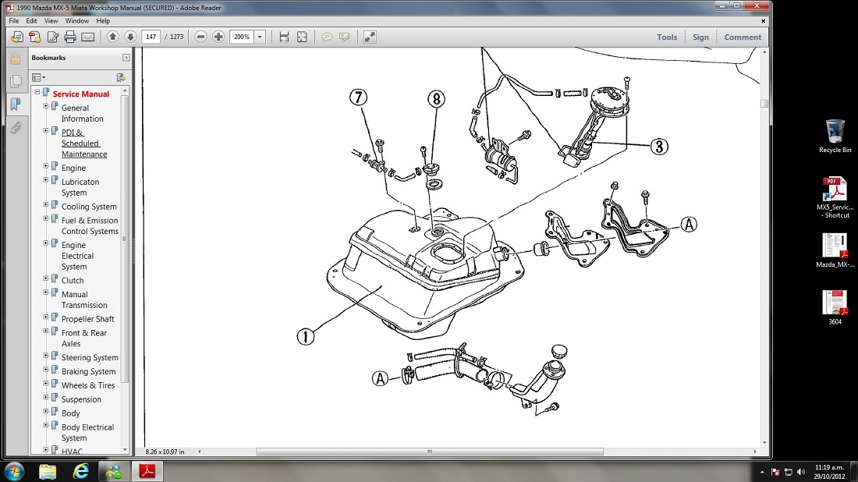Expand the PDI & Scheduled Maintenance bookmark
Viewport: 858px width, 482px height.
[46, 131]
